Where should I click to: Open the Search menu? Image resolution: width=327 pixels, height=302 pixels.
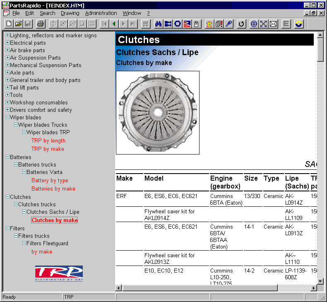click(48, 13)
